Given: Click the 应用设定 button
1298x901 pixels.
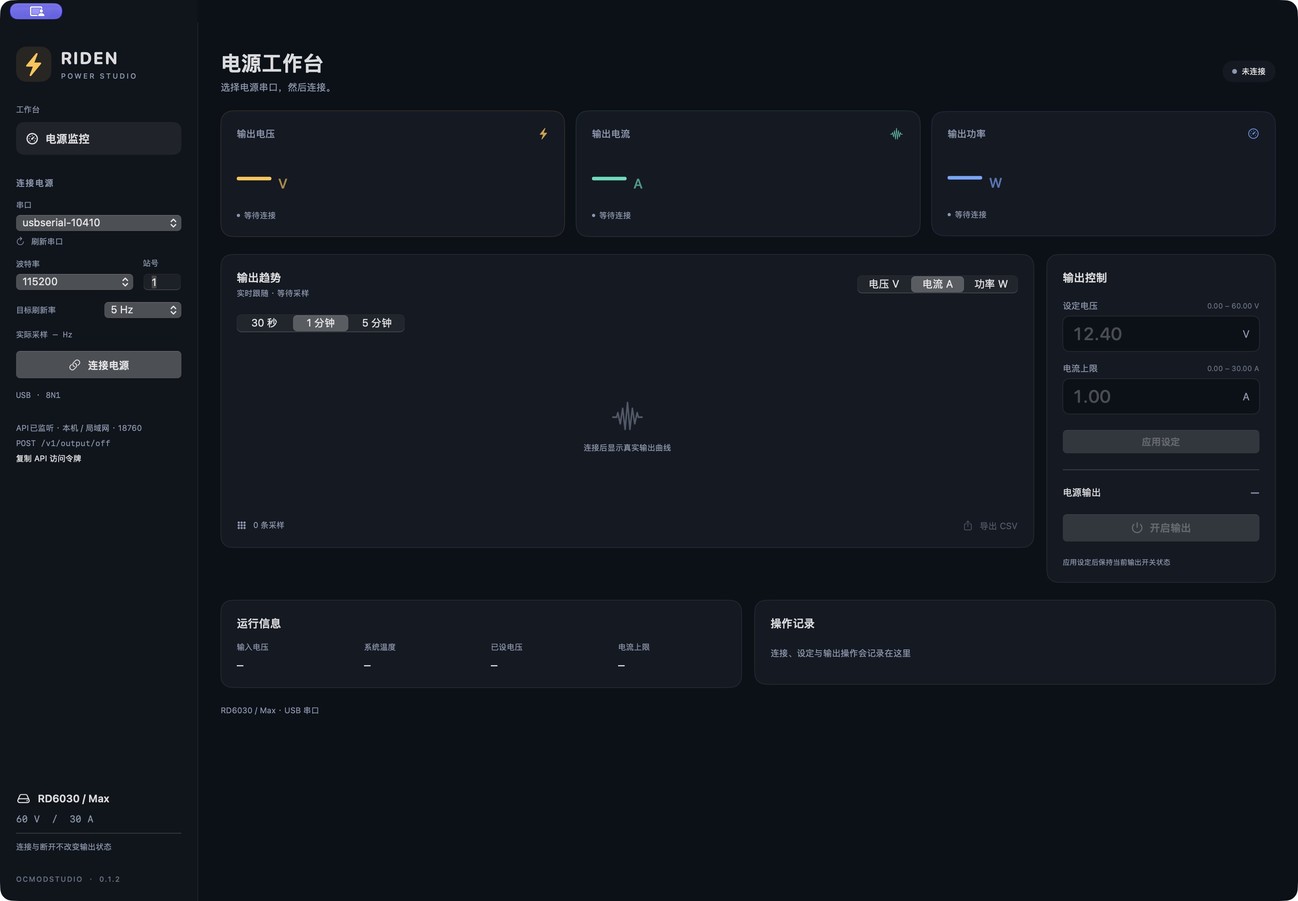Looking at the screenshot, I should pyautogui.click(x=1161, y=442).
